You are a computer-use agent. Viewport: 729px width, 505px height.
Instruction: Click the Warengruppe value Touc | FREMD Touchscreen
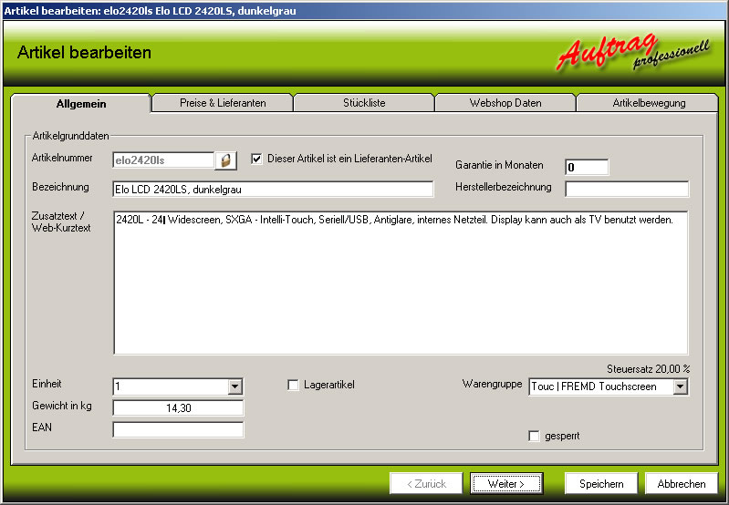(601, 386)
